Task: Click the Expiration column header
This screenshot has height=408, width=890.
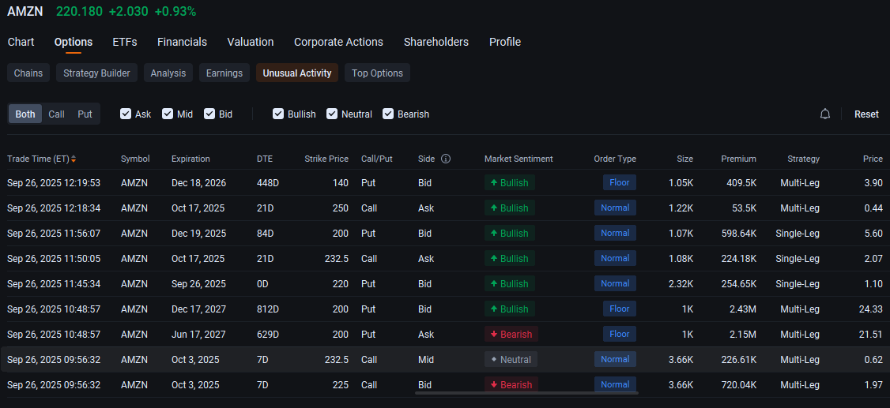Action: pyautogui.click(x=190, y=159)
